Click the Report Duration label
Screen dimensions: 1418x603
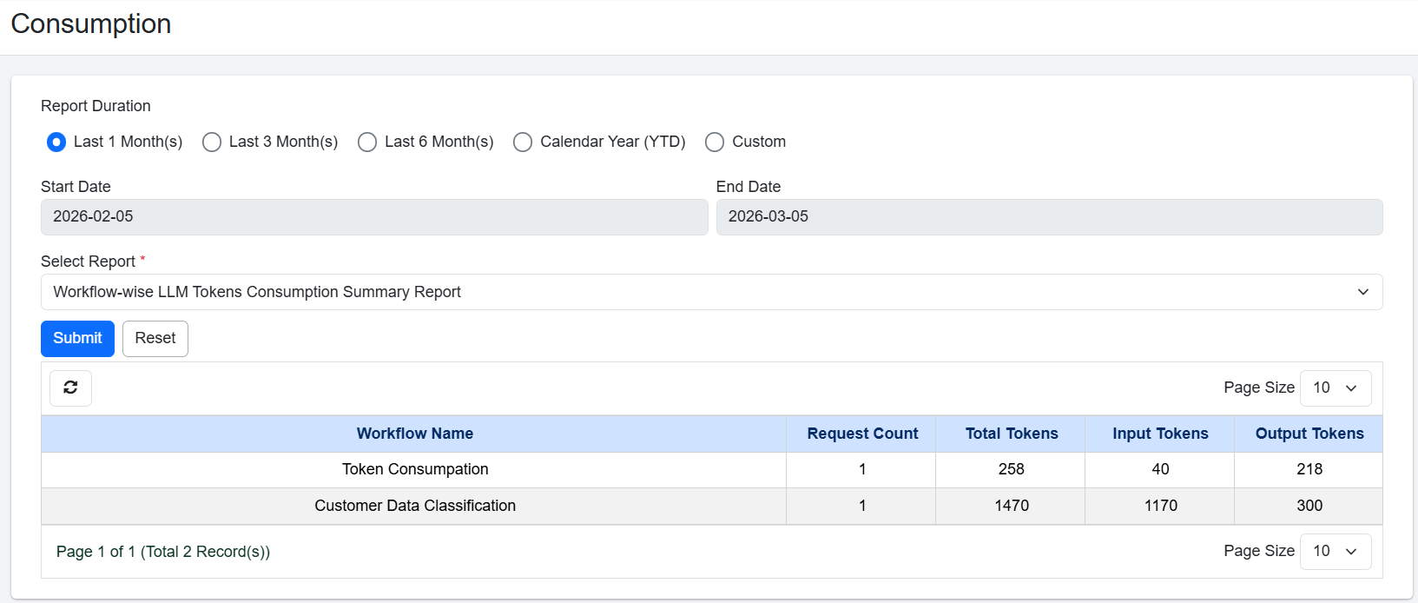pos(96,106)
